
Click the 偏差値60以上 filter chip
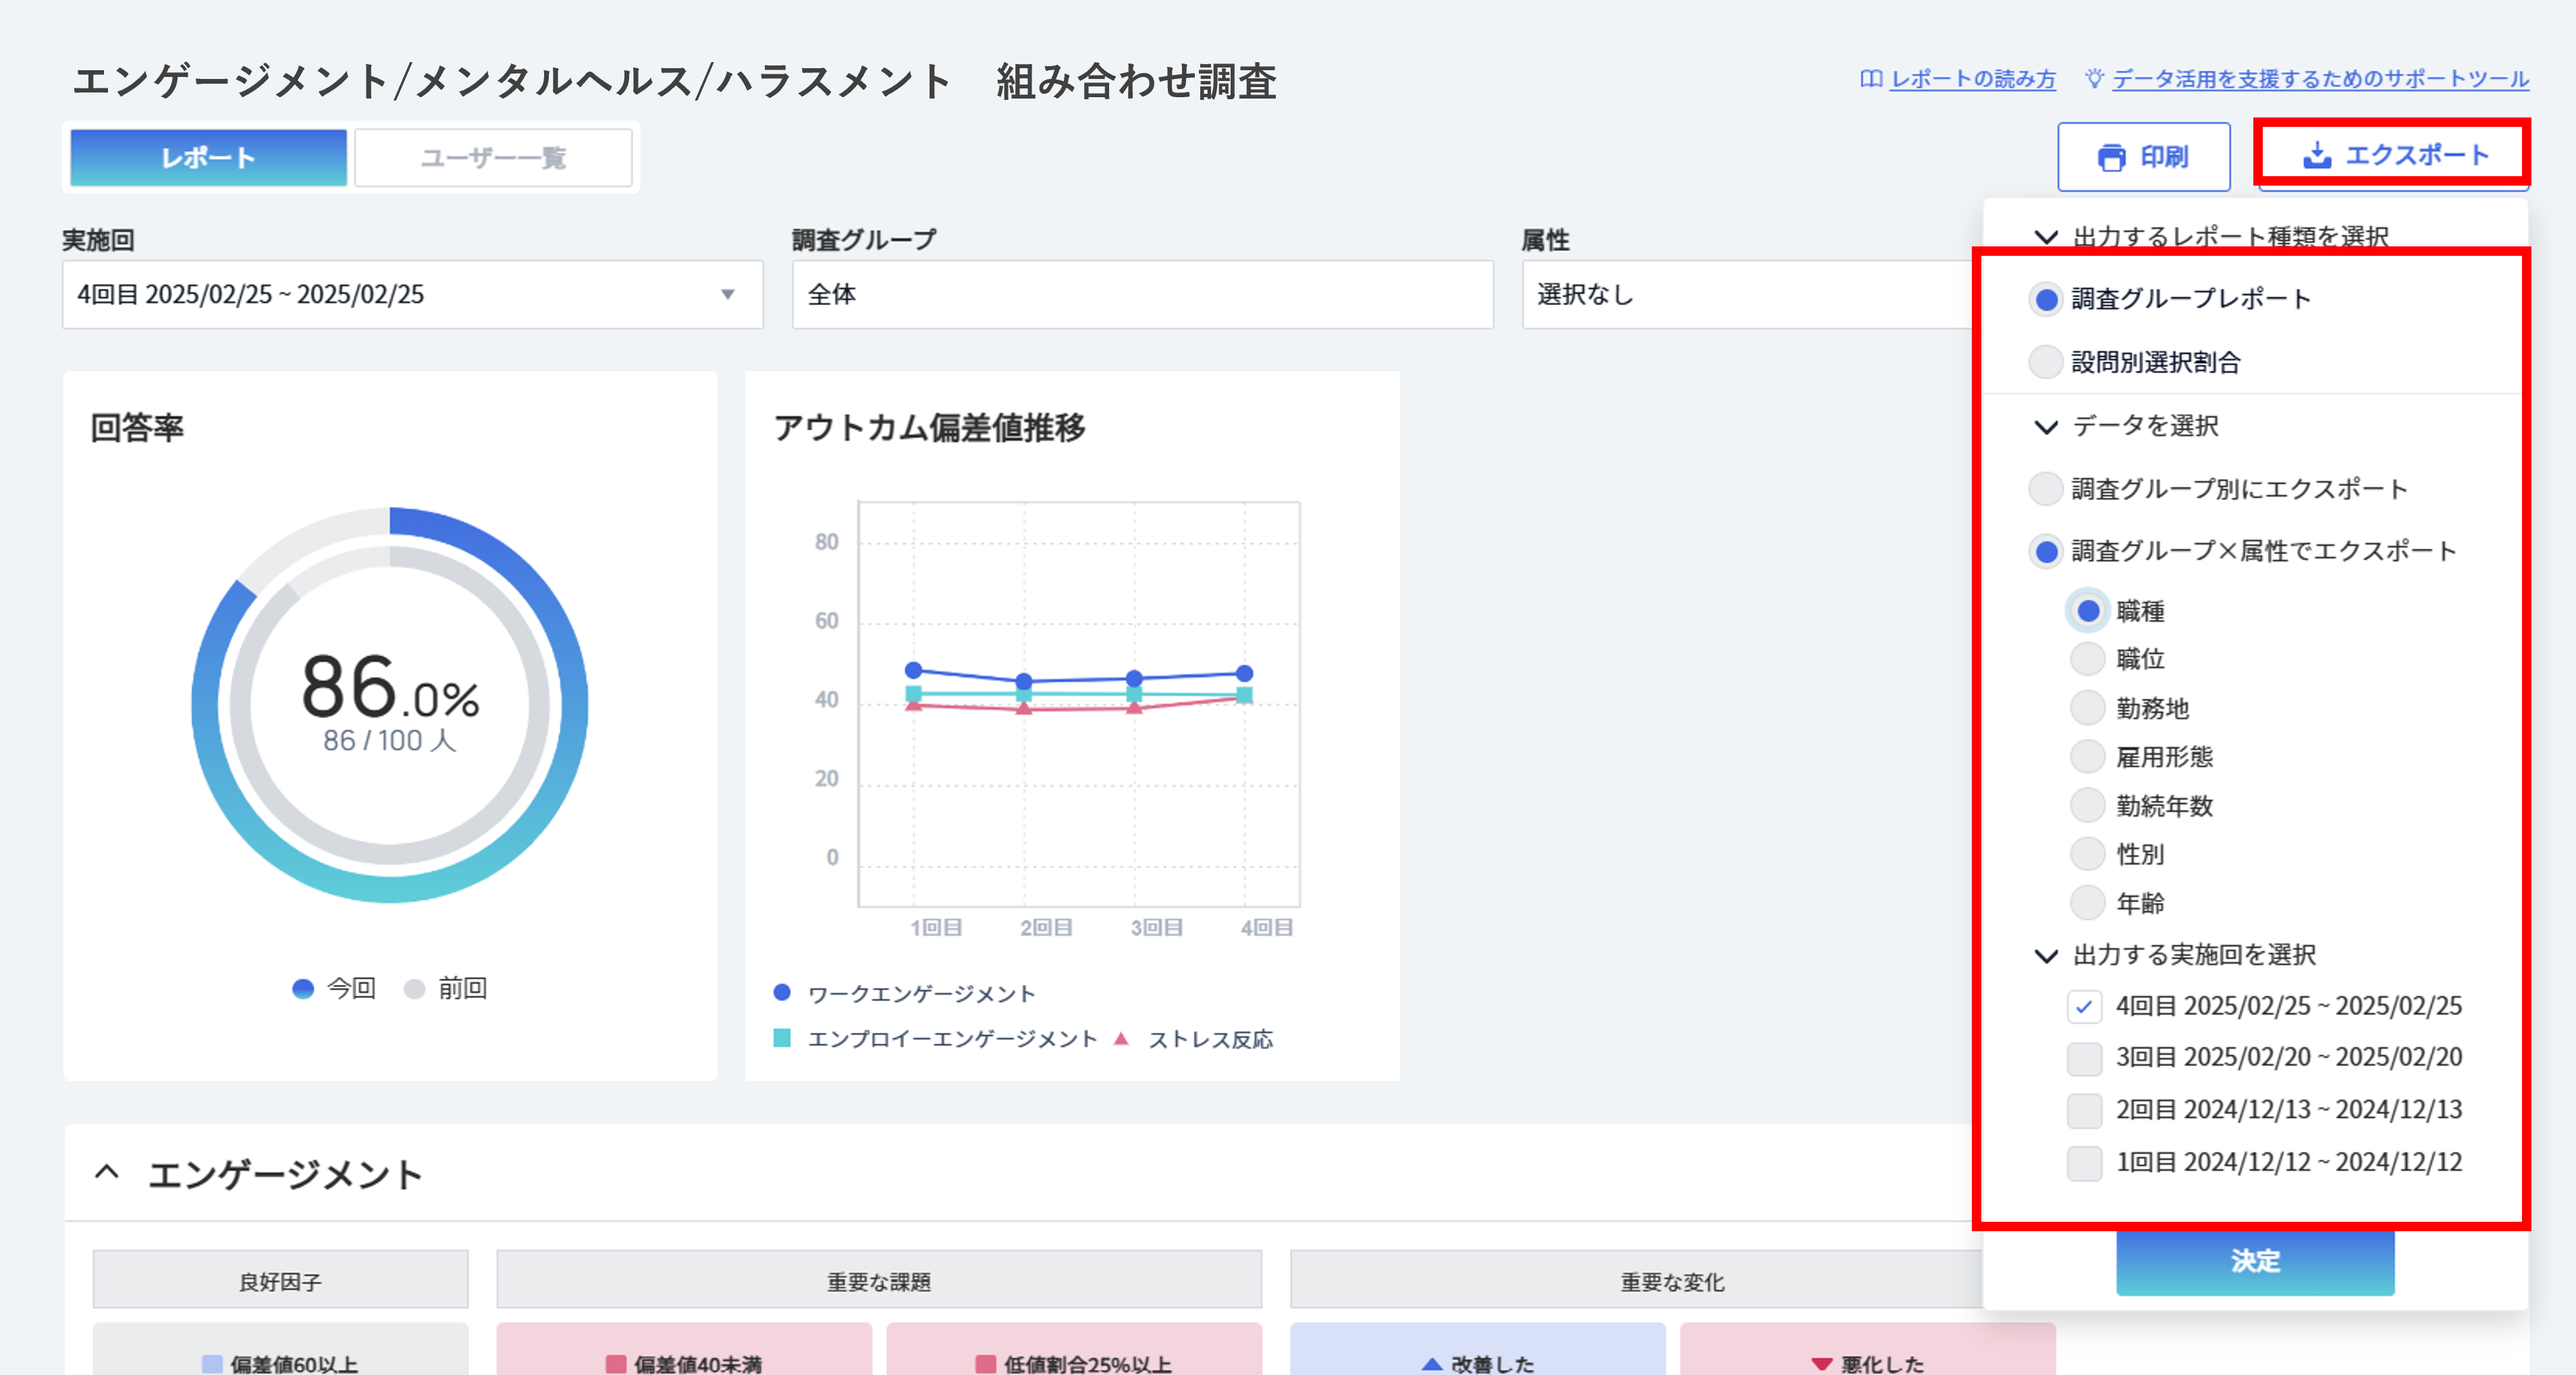coord(280,1350)
